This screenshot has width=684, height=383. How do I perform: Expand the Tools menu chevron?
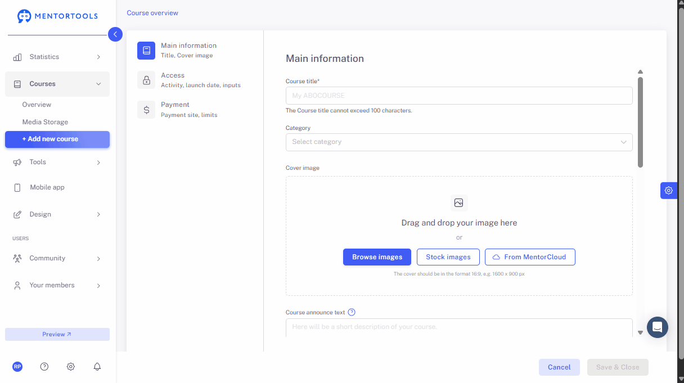coord(98,162)
